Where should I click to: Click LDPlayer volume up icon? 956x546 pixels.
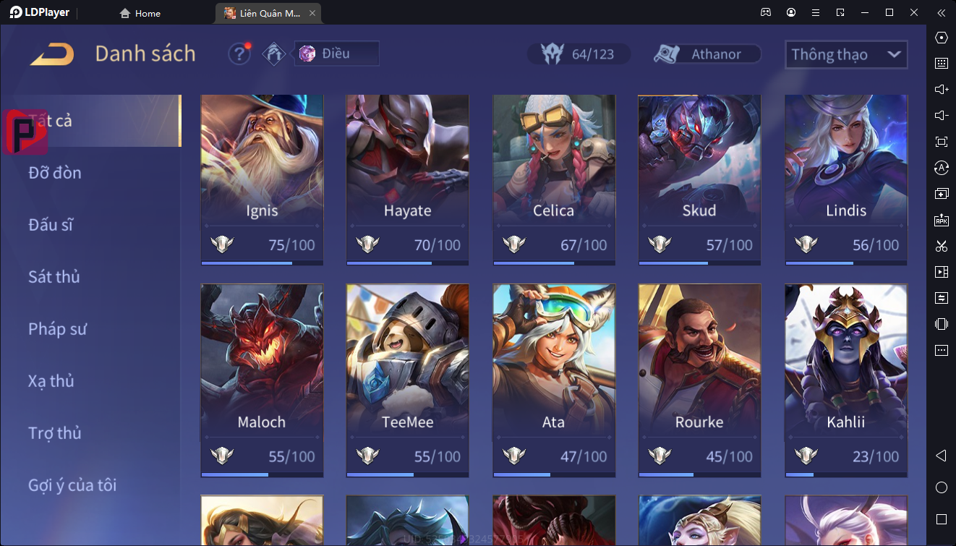[942, 90]
